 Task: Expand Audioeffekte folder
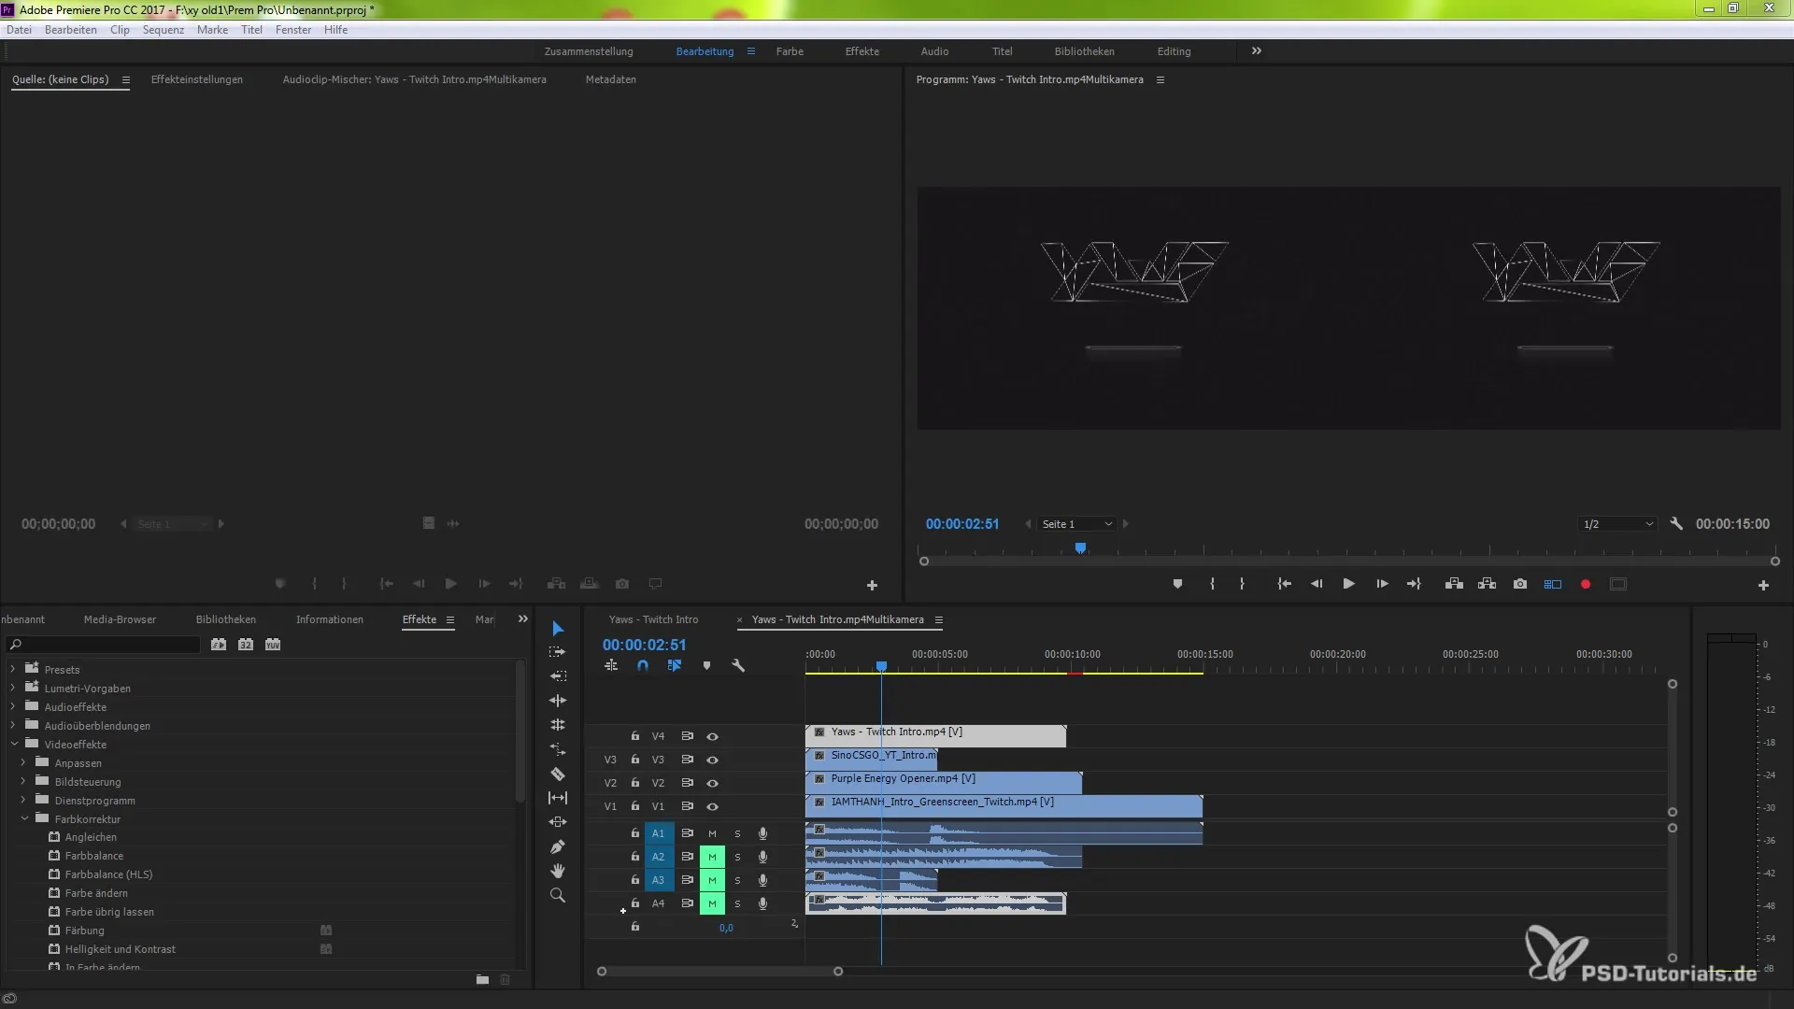pos(12,706)
